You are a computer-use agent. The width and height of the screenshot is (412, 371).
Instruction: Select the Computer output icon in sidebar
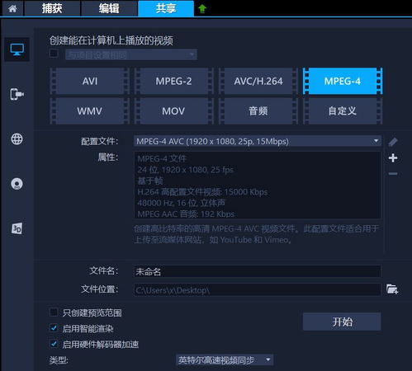(x=17, y=49)
